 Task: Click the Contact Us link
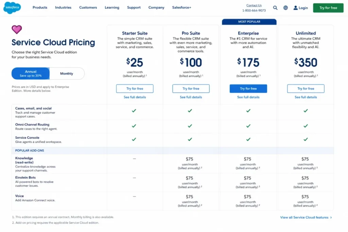254,5
